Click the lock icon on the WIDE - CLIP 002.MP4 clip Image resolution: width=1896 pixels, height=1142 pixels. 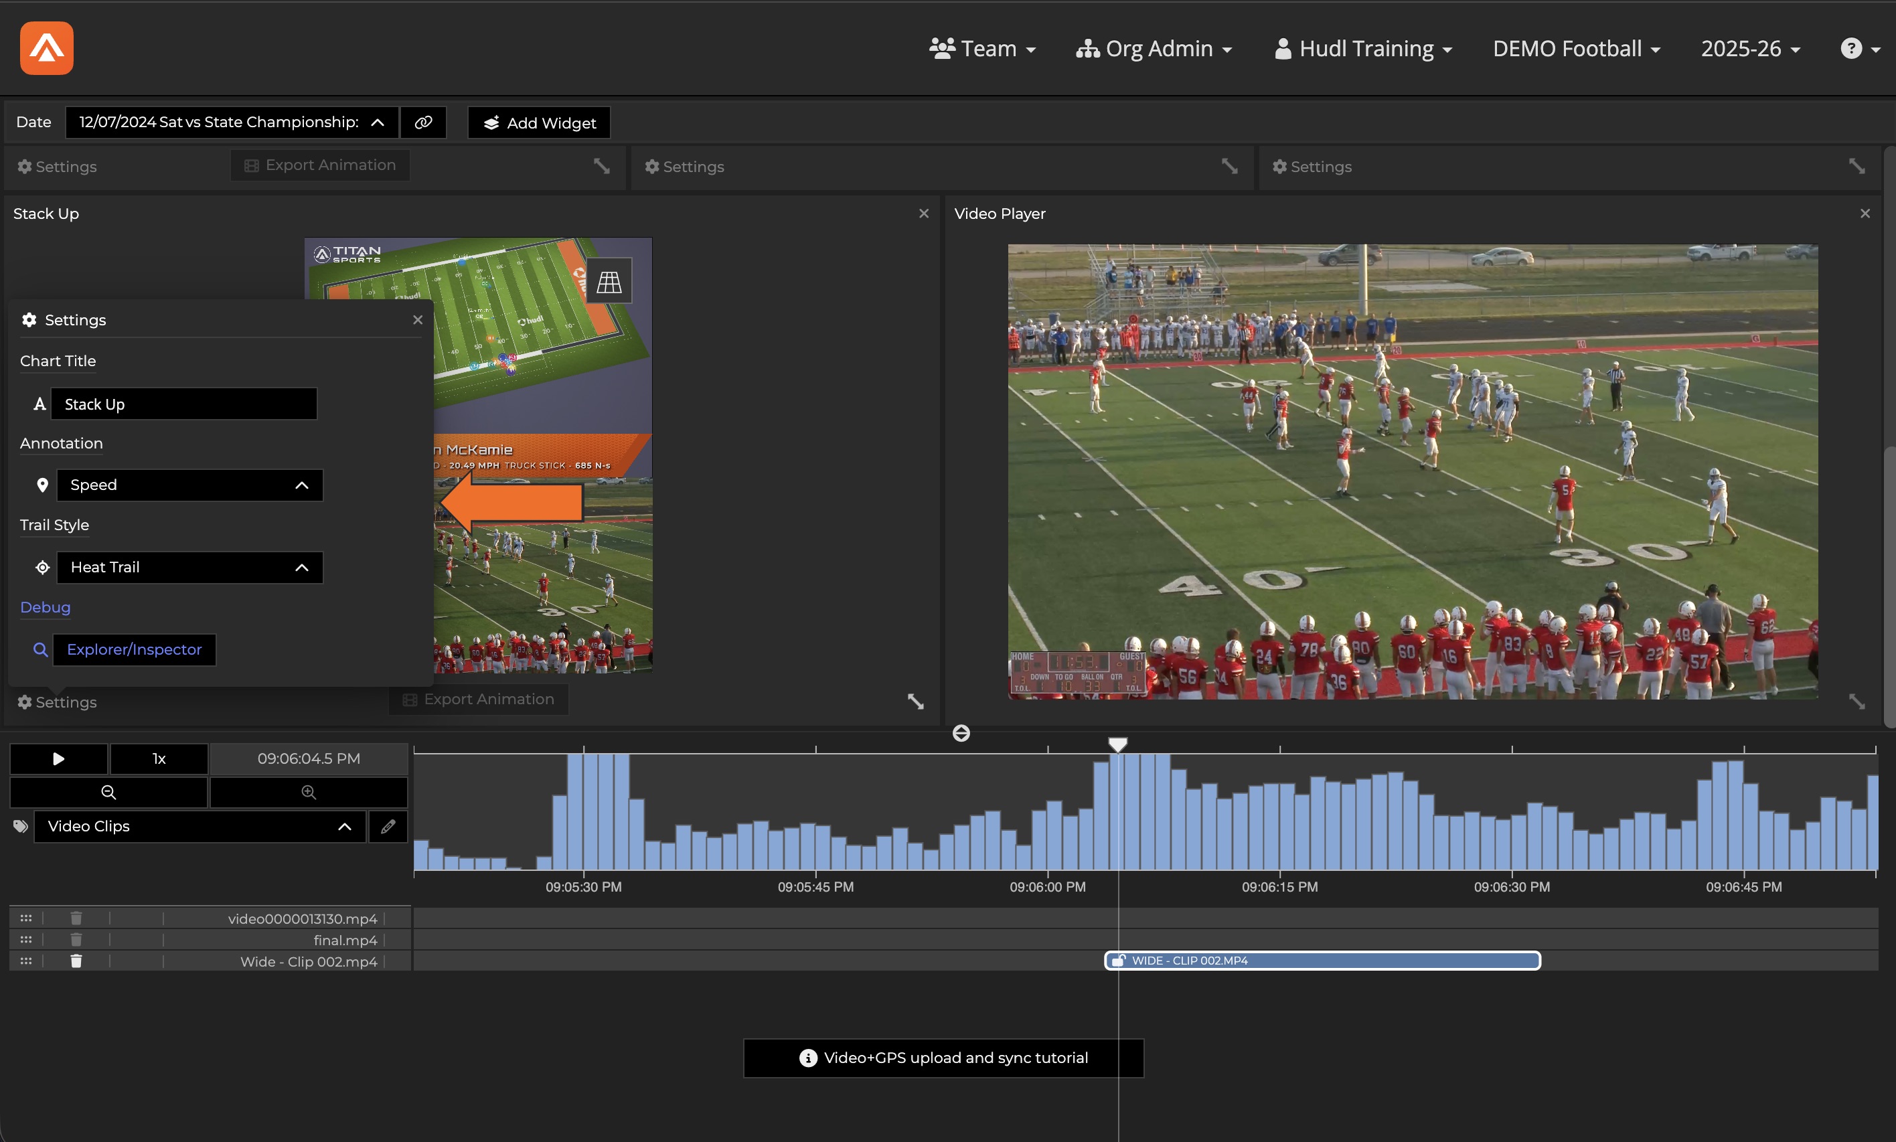(x=1119, y=961)
